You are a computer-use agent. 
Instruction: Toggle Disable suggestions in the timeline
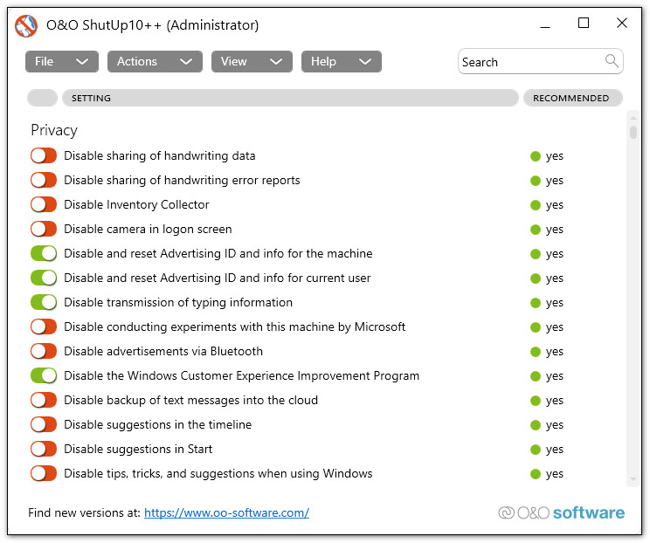[44, 424]
